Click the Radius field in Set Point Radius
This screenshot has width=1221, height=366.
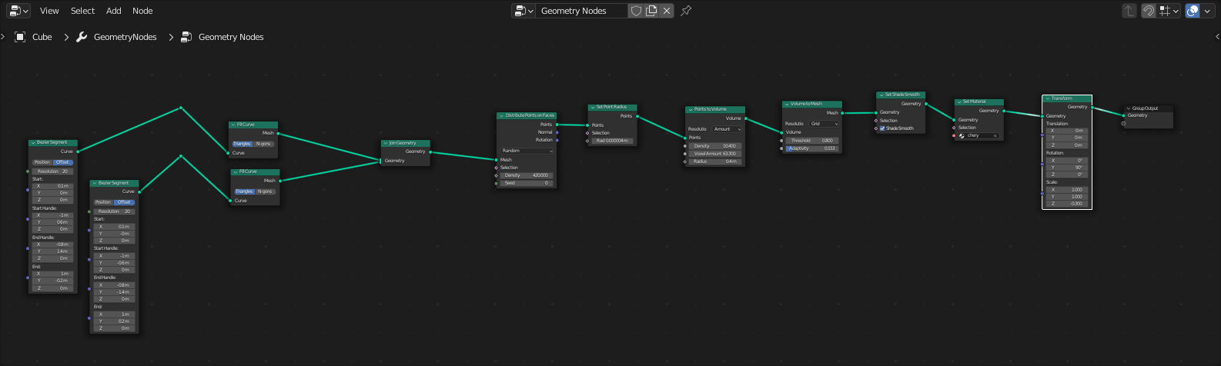click(613, 141)
